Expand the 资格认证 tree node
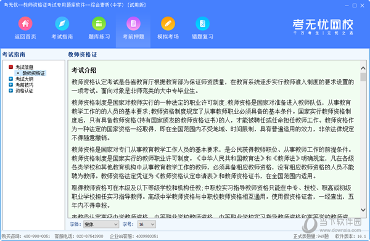370x241 pixels. pos(10,91)
